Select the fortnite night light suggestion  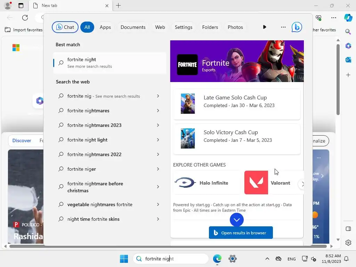pos(87,140)
